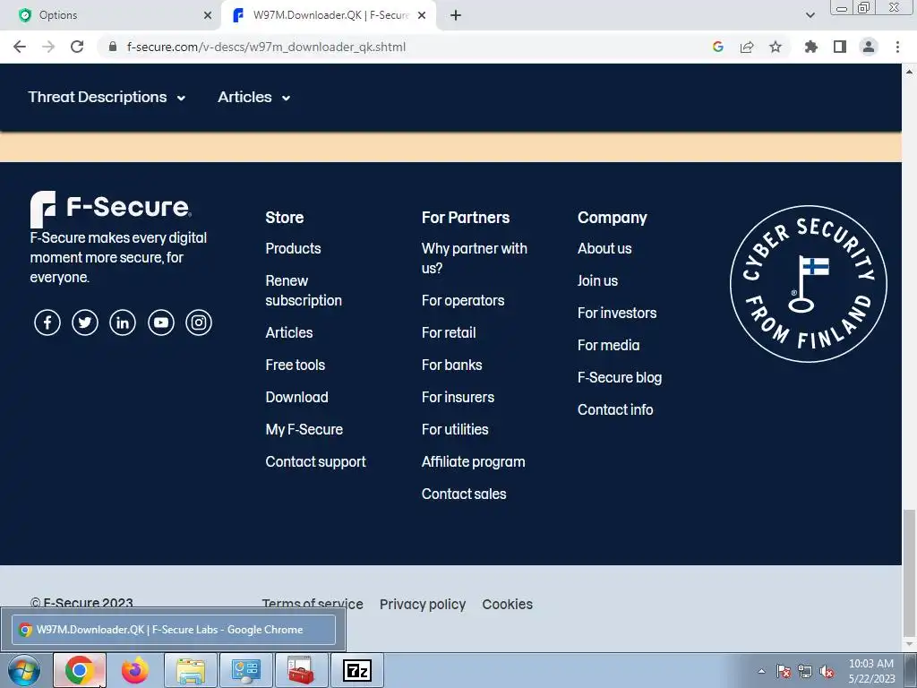Open F-Secure Instagram icon
This screenshot has width=917, height=688.
pos(199,322)
